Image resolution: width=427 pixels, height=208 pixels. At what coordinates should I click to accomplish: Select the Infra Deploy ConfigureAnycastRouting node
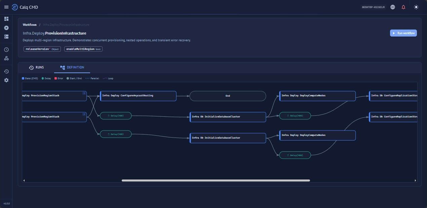point(138,96)
